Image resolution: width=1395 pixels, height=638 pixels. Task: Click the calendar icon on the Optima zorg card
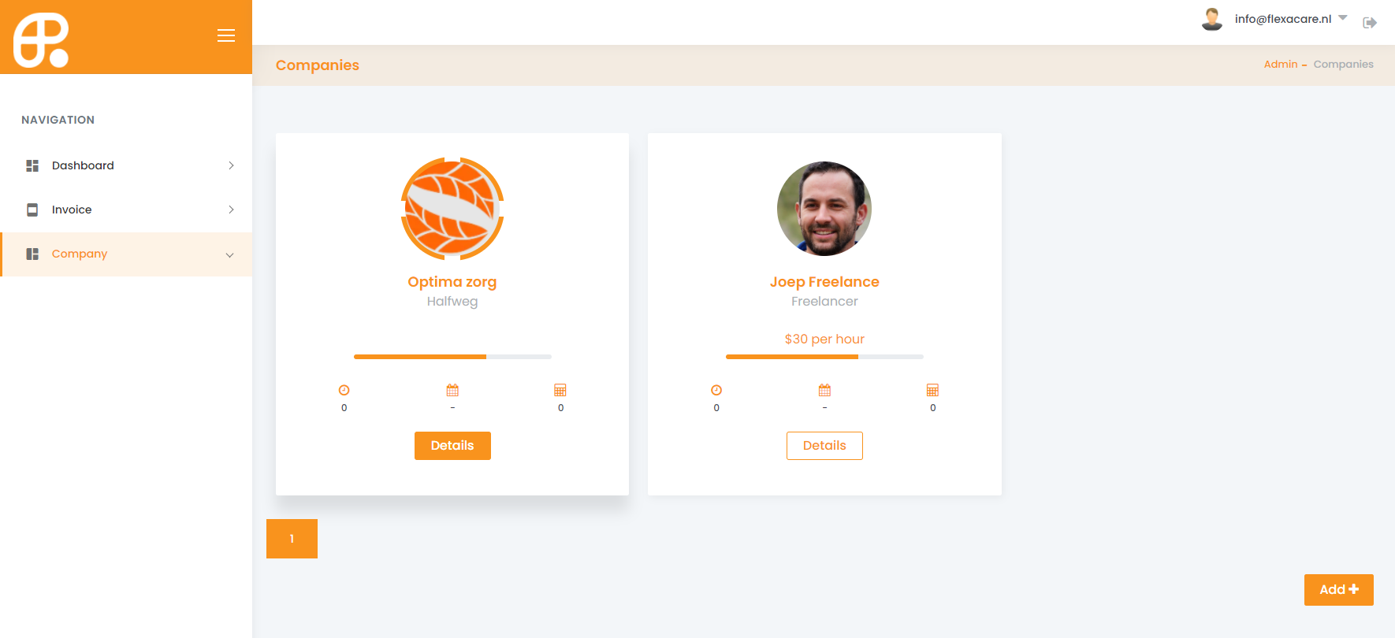coord(452,390)
